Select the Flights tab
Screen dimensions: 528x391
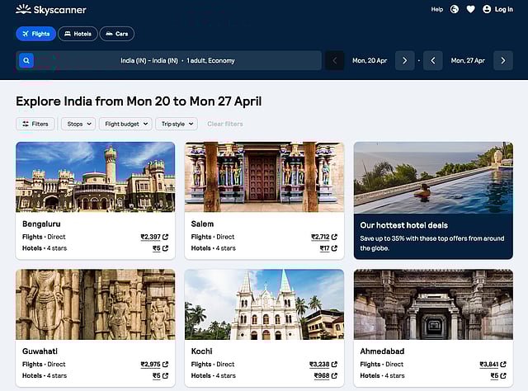pos(35,34)
